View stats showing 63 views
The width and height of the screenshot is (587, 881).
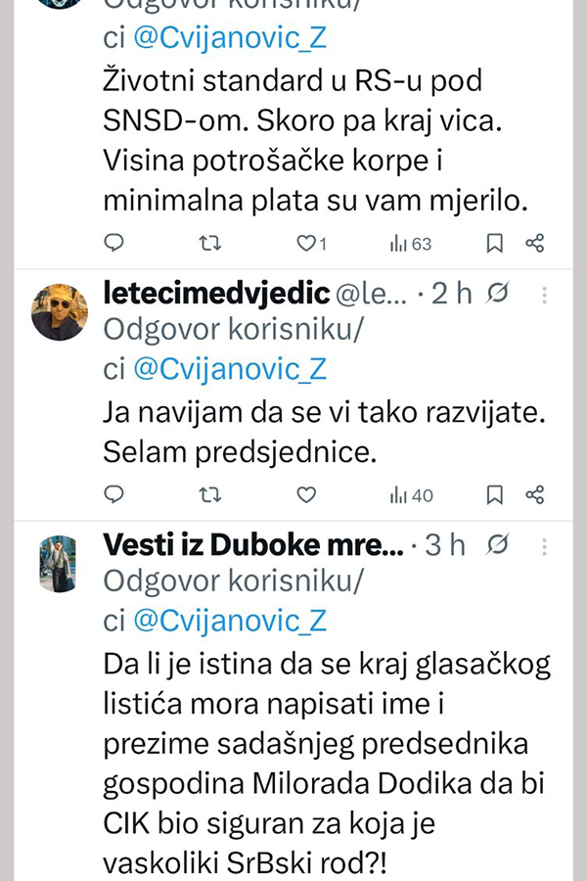(411, 243)
